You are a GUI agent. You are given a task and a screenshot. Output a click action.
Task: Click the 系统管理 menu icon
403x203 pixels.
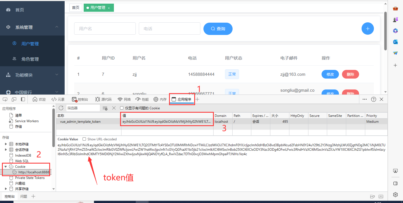click(8, 27)
